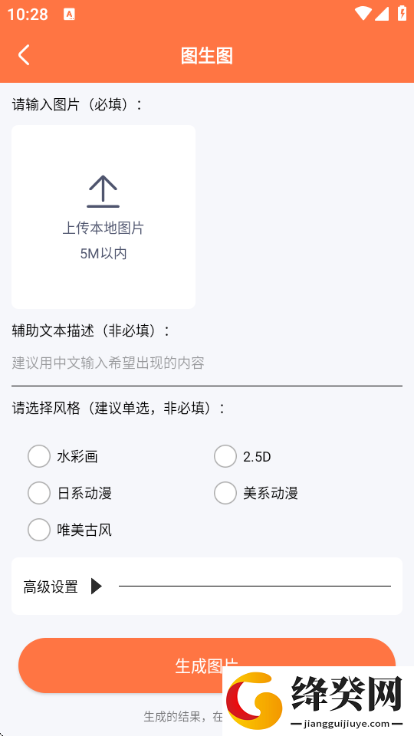Tap the battery charging icon
The image size is (414, 736).
pyautogui.click(x=402, y=13)
